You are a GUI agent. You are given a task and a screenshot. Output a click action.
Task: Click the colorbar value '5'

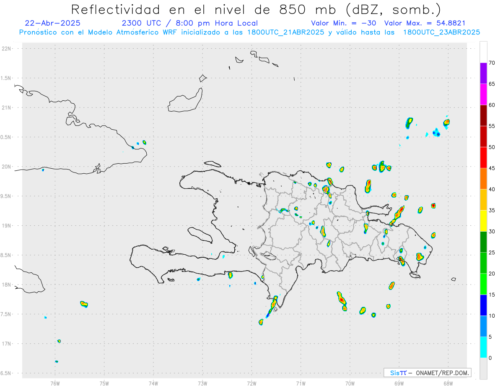[490, 337]
